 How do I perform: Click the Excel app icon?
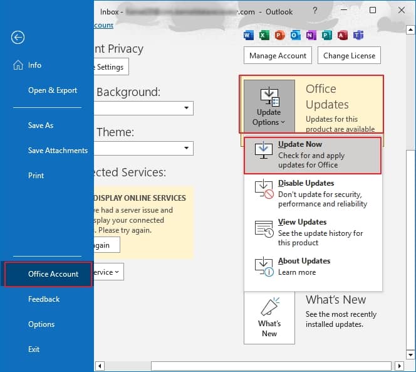click(x=264, y=35)
